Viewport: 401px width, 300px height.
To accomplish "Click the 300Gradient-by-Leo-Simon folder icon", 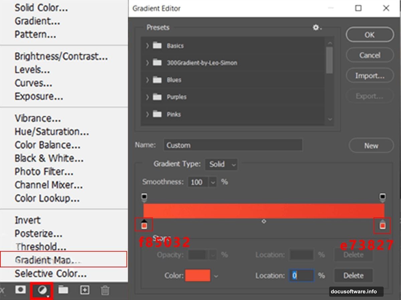I will click(x=157, y=63).
